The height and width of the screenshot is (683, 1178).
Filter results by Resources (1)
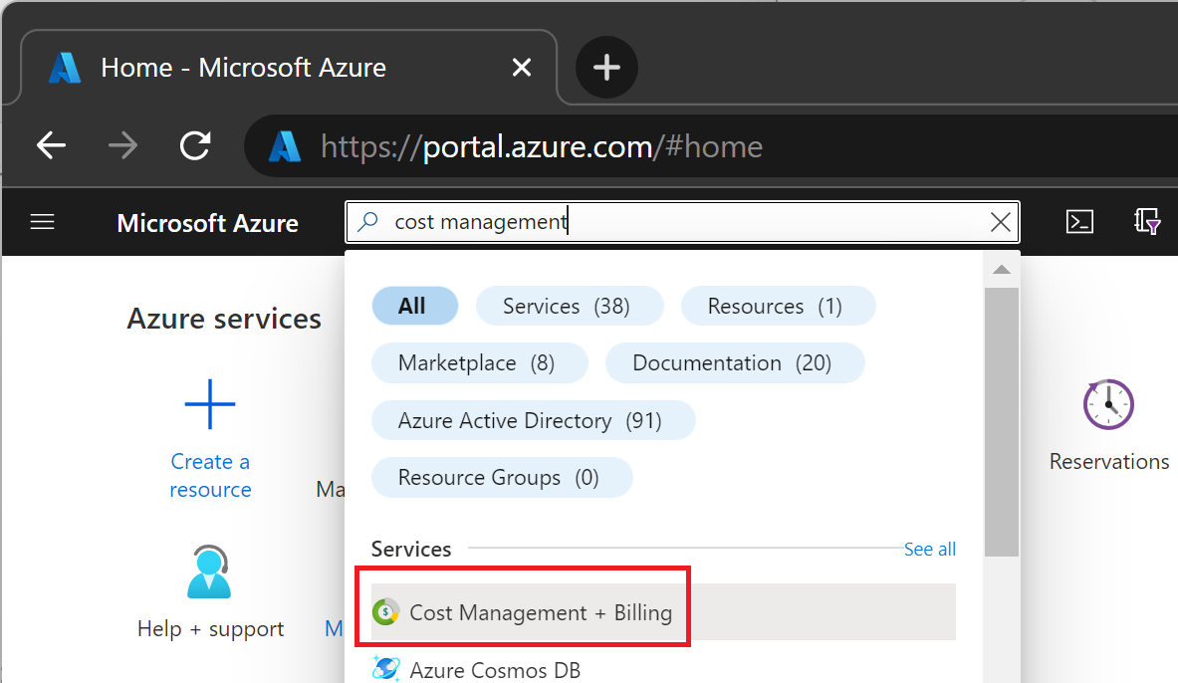click(776, 306)
